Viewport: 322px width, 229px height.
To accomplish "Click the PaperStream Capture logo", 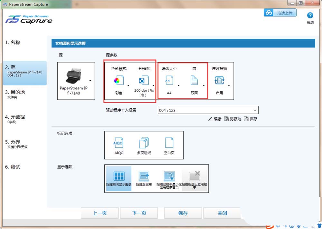I will click(x=29, y=19).
